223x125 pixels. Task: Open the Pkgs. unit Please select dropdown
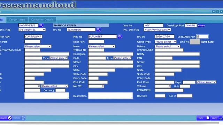(206, 82)
